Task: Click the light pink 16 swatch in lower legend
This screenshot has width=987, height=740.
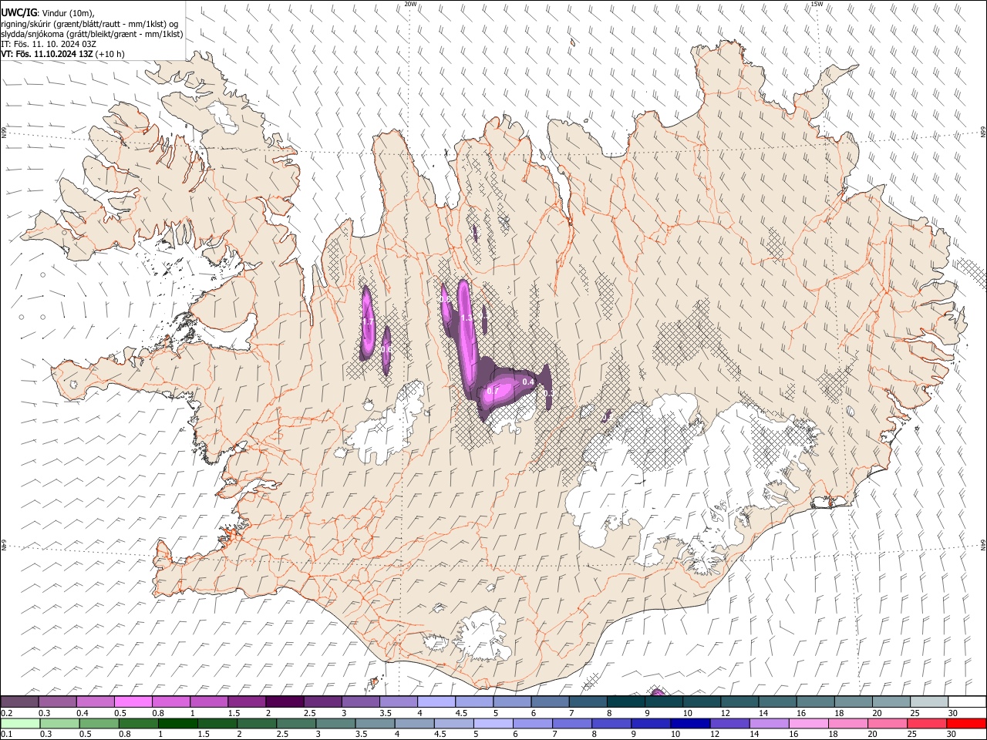Action: [x=809, y=723]
